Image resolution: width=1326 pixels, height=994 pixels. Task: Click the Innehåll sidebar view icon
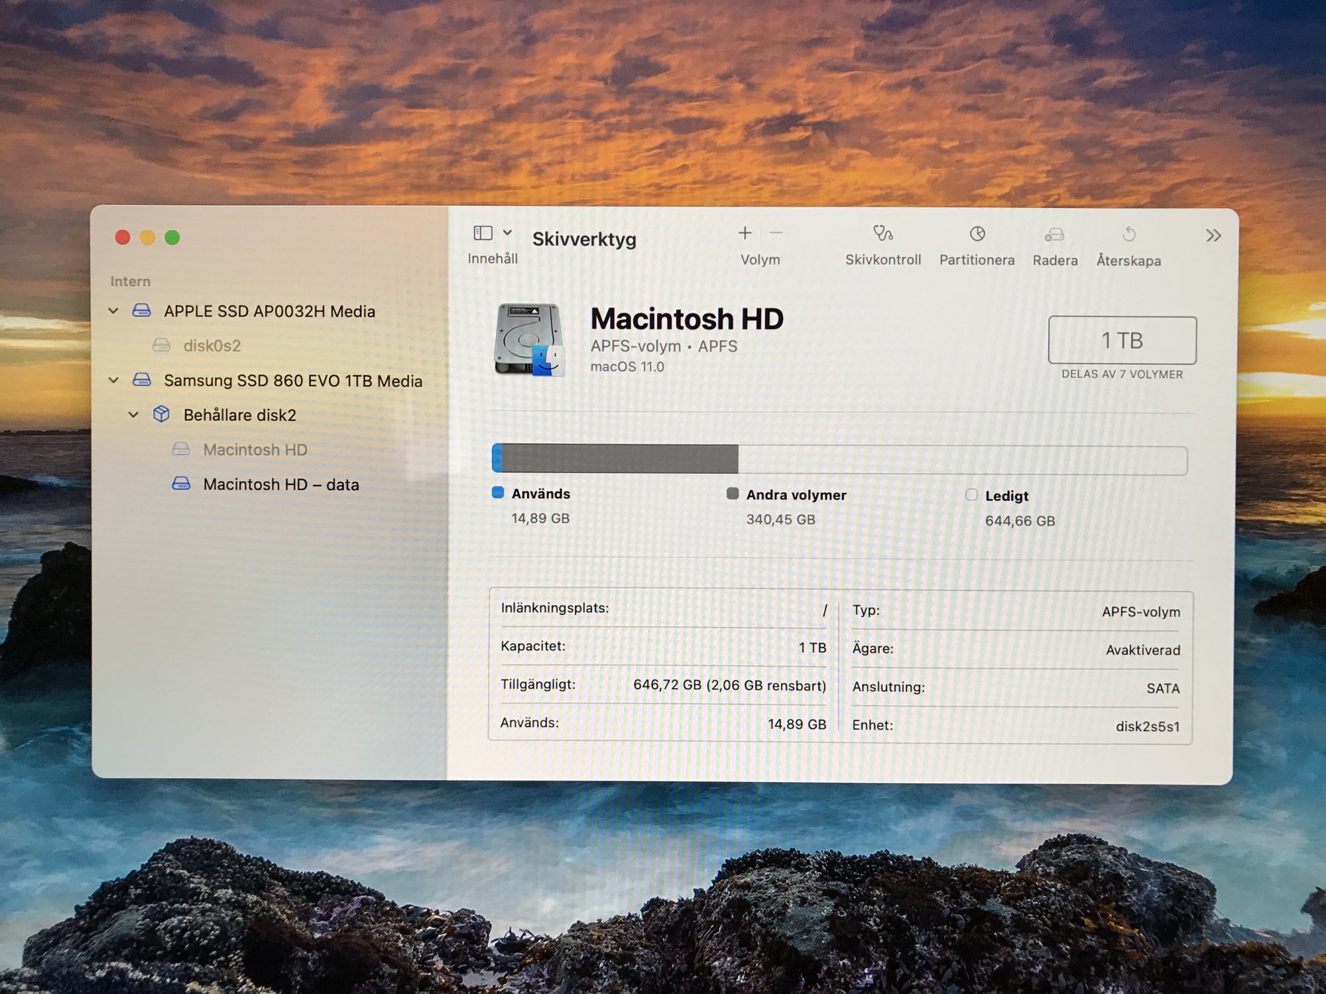(x=483, y=233)
